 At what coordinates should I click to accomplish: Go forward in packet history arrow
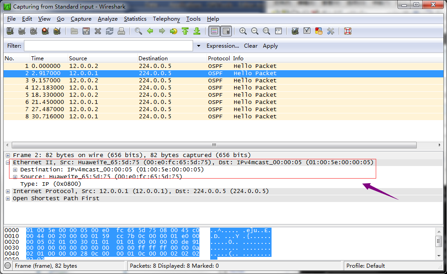(x=162, y=31)
